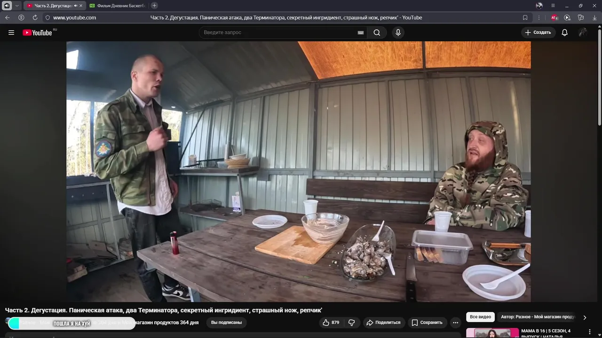Click the Сохранить save button

pos(427,323)
